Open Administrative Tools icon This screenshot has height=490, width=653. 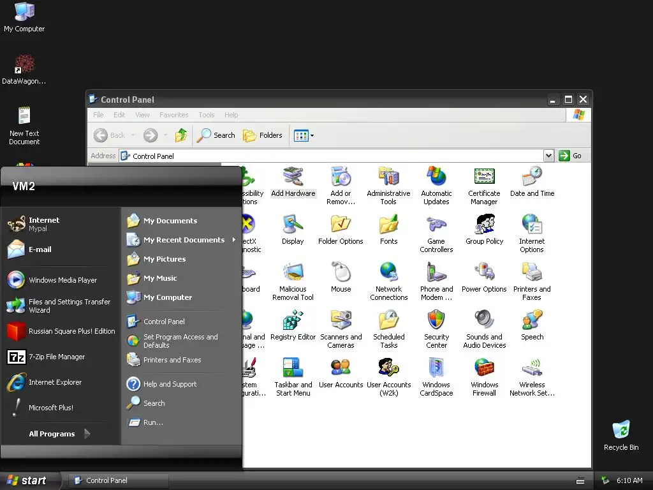pos(388,186)
